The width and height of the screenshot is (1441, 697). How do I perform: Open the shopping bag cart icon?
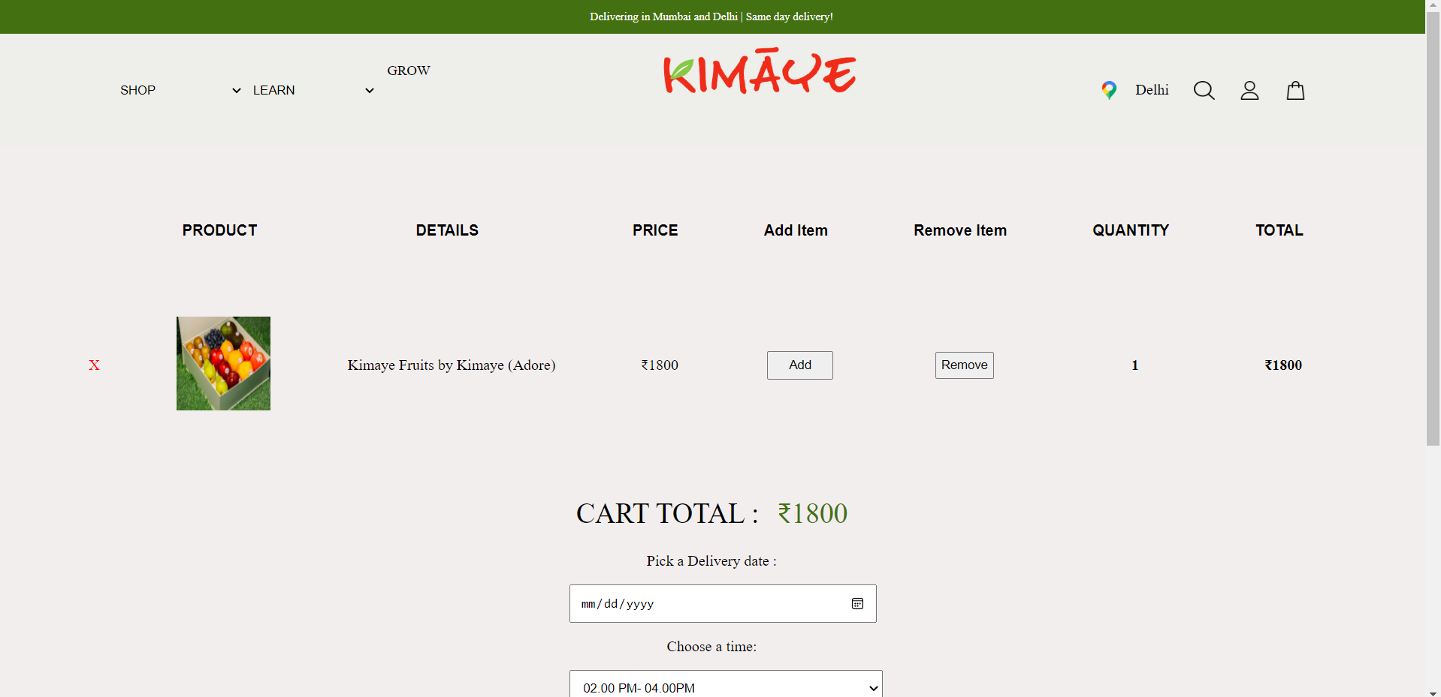[1295, 90]
